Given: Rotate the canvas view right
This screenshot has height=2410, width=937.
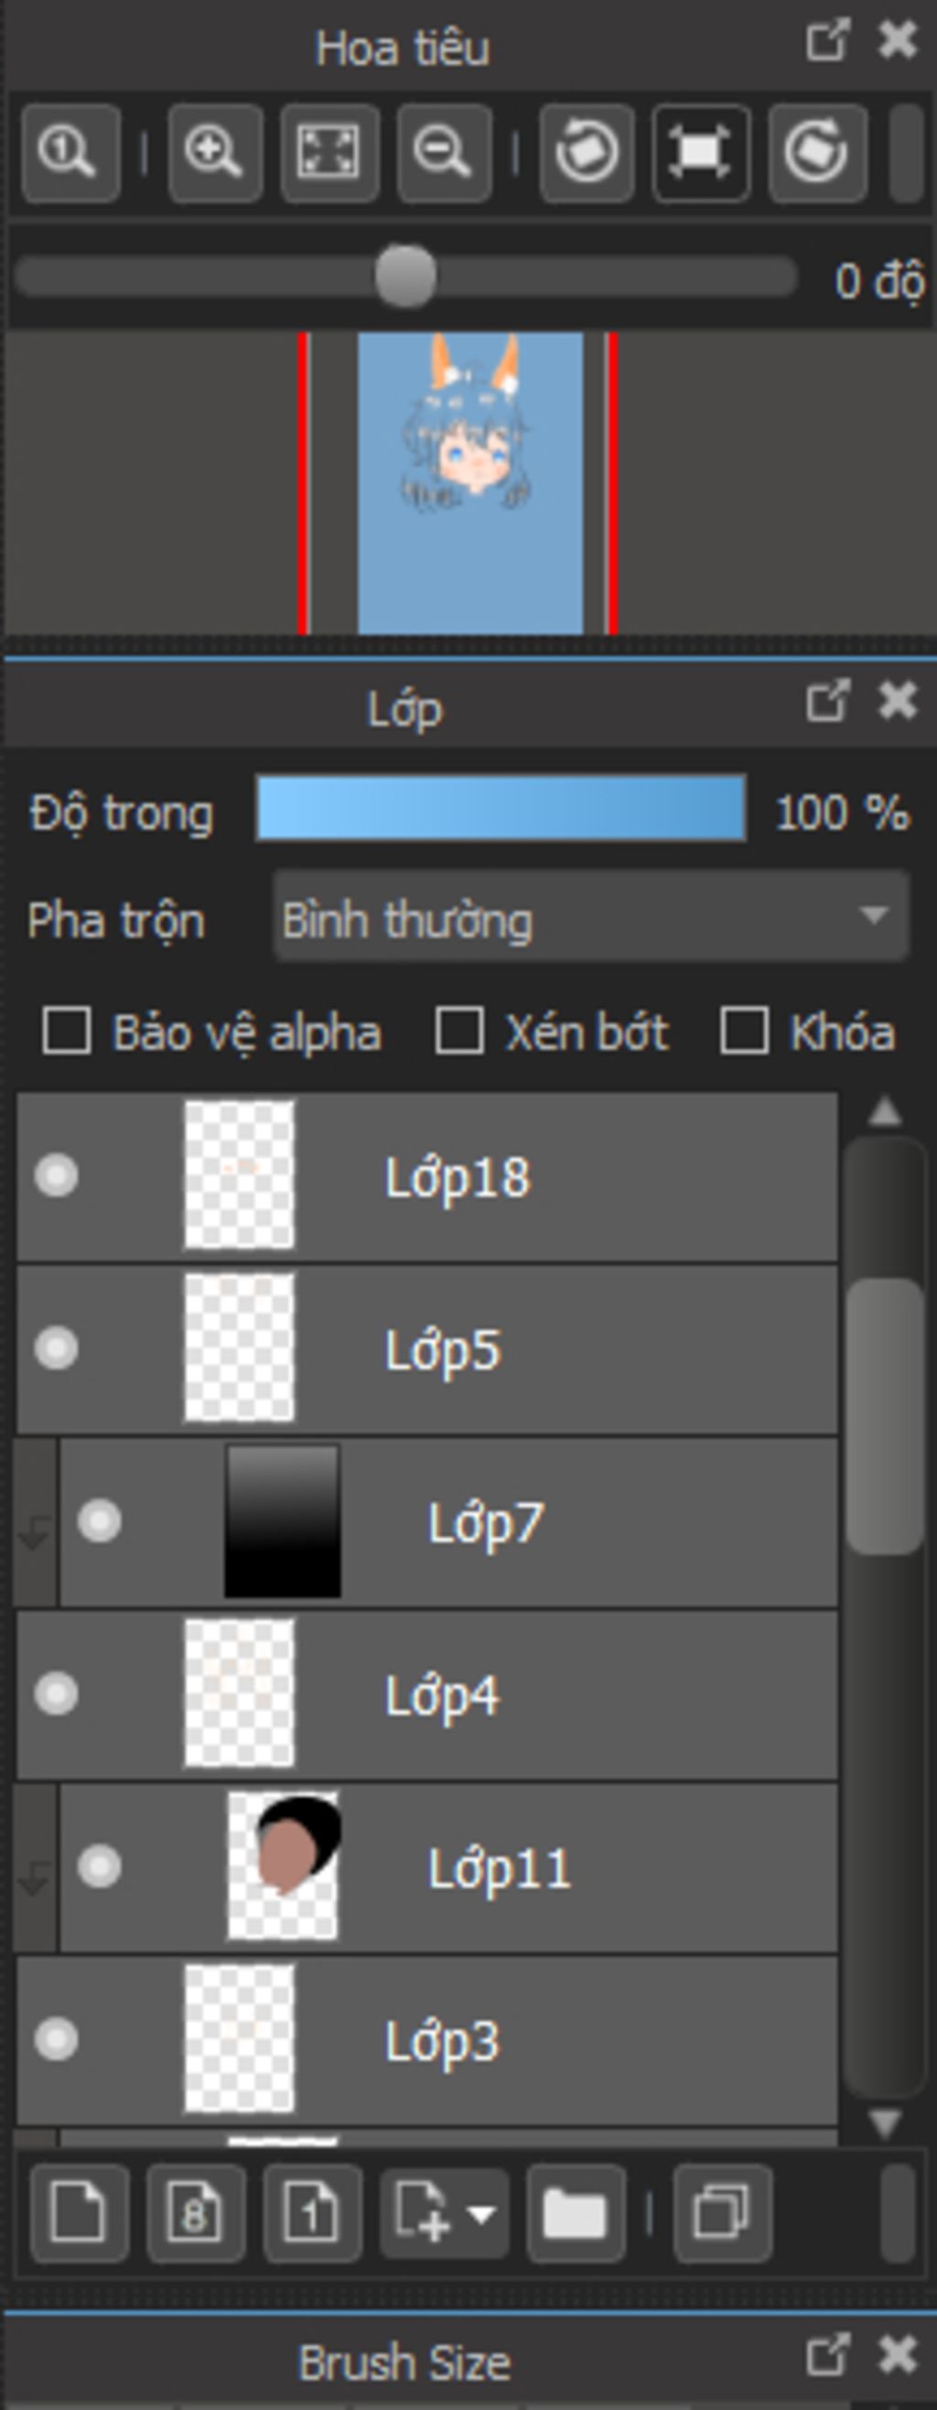Looking at the screenshot, I should (x=816, y=153).
